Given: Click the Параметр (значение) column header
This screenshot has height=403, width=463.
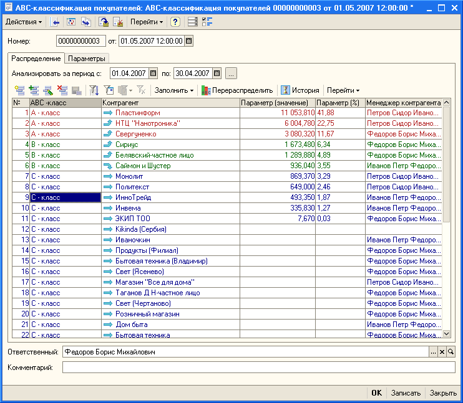Looking at the screenshot, I should point(278,103).
